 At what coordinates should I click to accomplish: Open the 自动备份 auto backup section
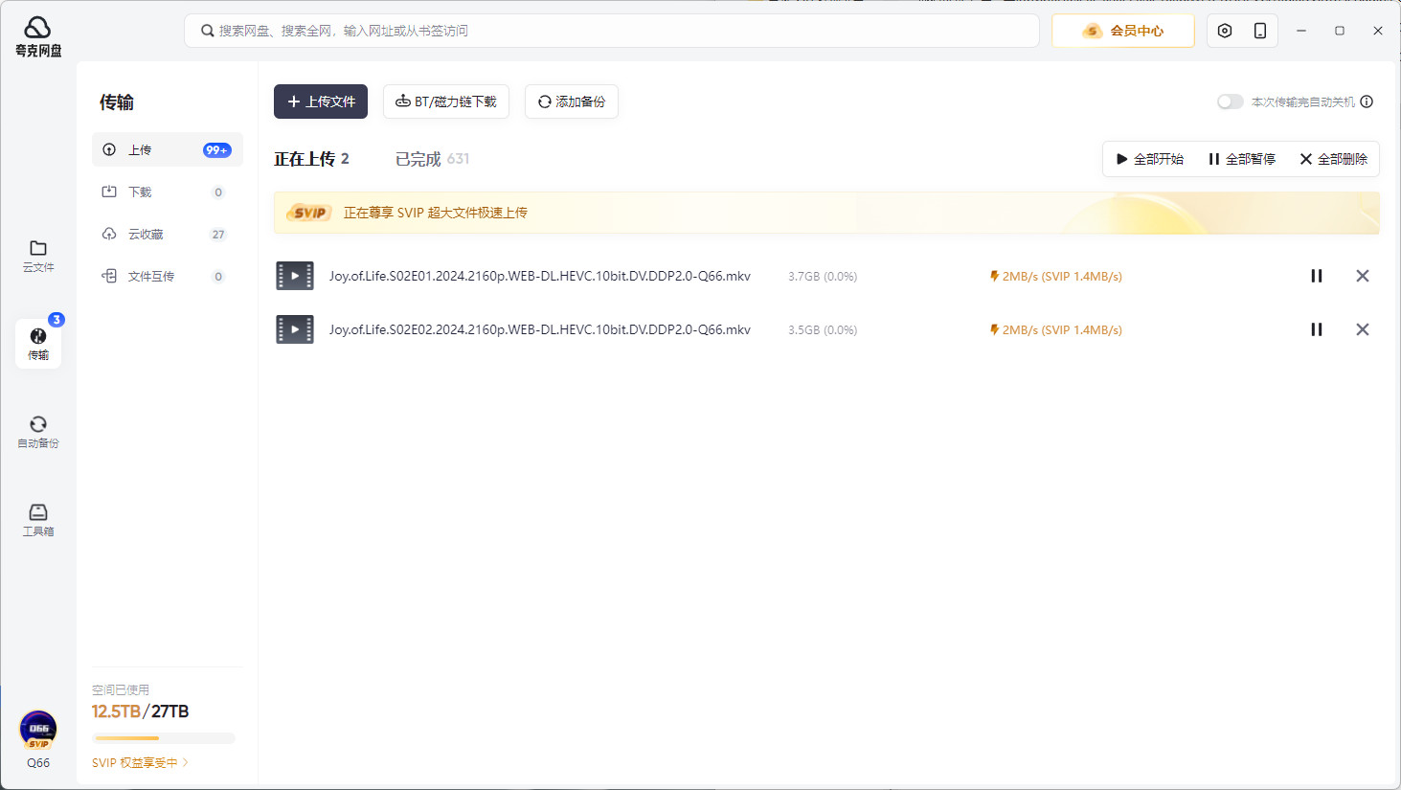click(38, 432)
